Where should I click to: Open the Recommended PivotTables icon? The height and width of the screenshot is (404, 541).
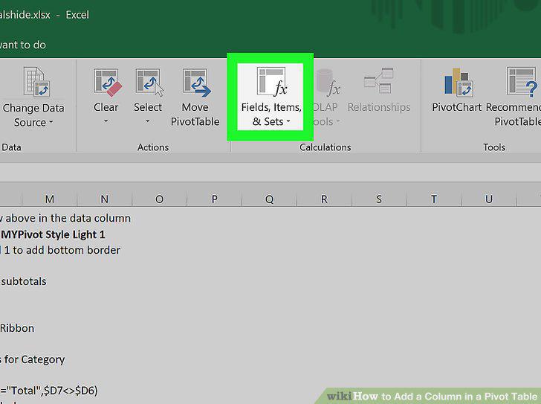522,82
